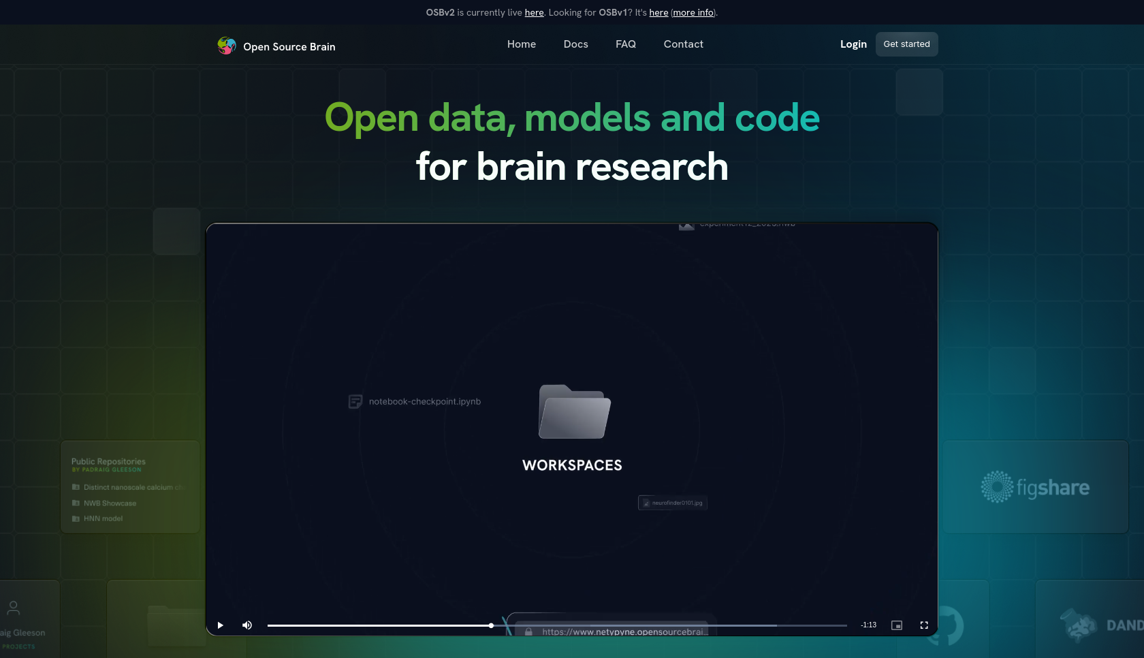Click the Open Source Brain title text
Viewport: 1144px width, 658px height.
point(289,47)
